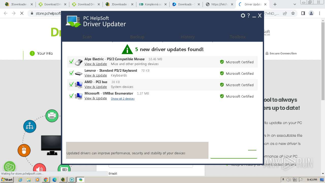Click Secure Connection label on webpage
The width and height of the screenshot is (325, 183).
[x=281, y=53]
